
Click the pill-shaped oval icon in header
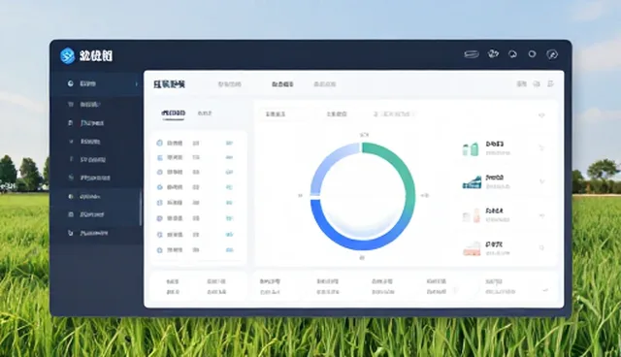(472, 54)
